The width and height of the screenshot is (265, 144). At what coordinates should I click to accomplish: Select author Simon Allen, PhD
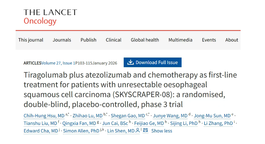81,131
